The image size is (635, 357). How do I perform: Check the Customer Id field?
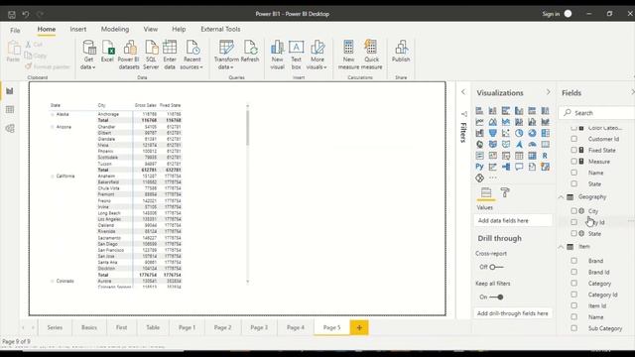point(573,139)
